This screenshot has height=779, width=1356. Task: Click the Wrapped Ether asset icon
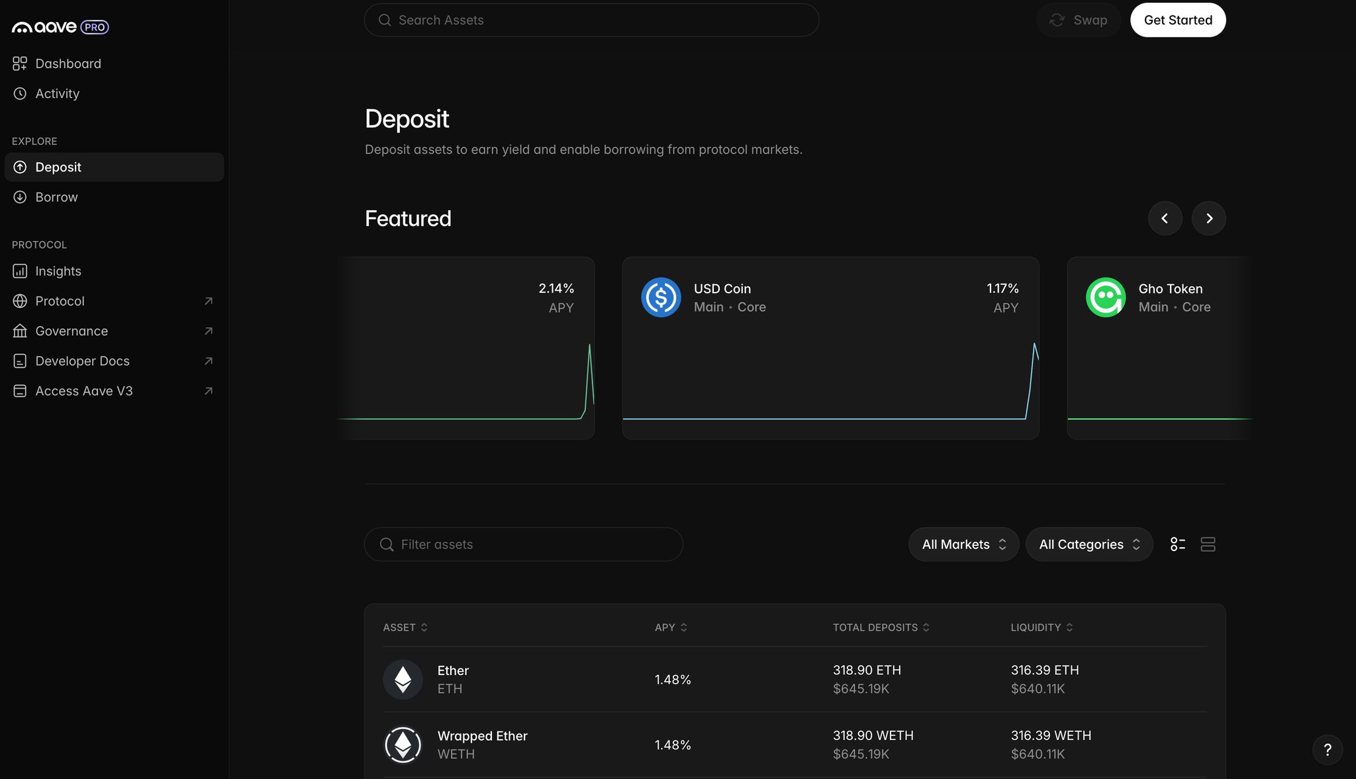[x=403, y=745]
